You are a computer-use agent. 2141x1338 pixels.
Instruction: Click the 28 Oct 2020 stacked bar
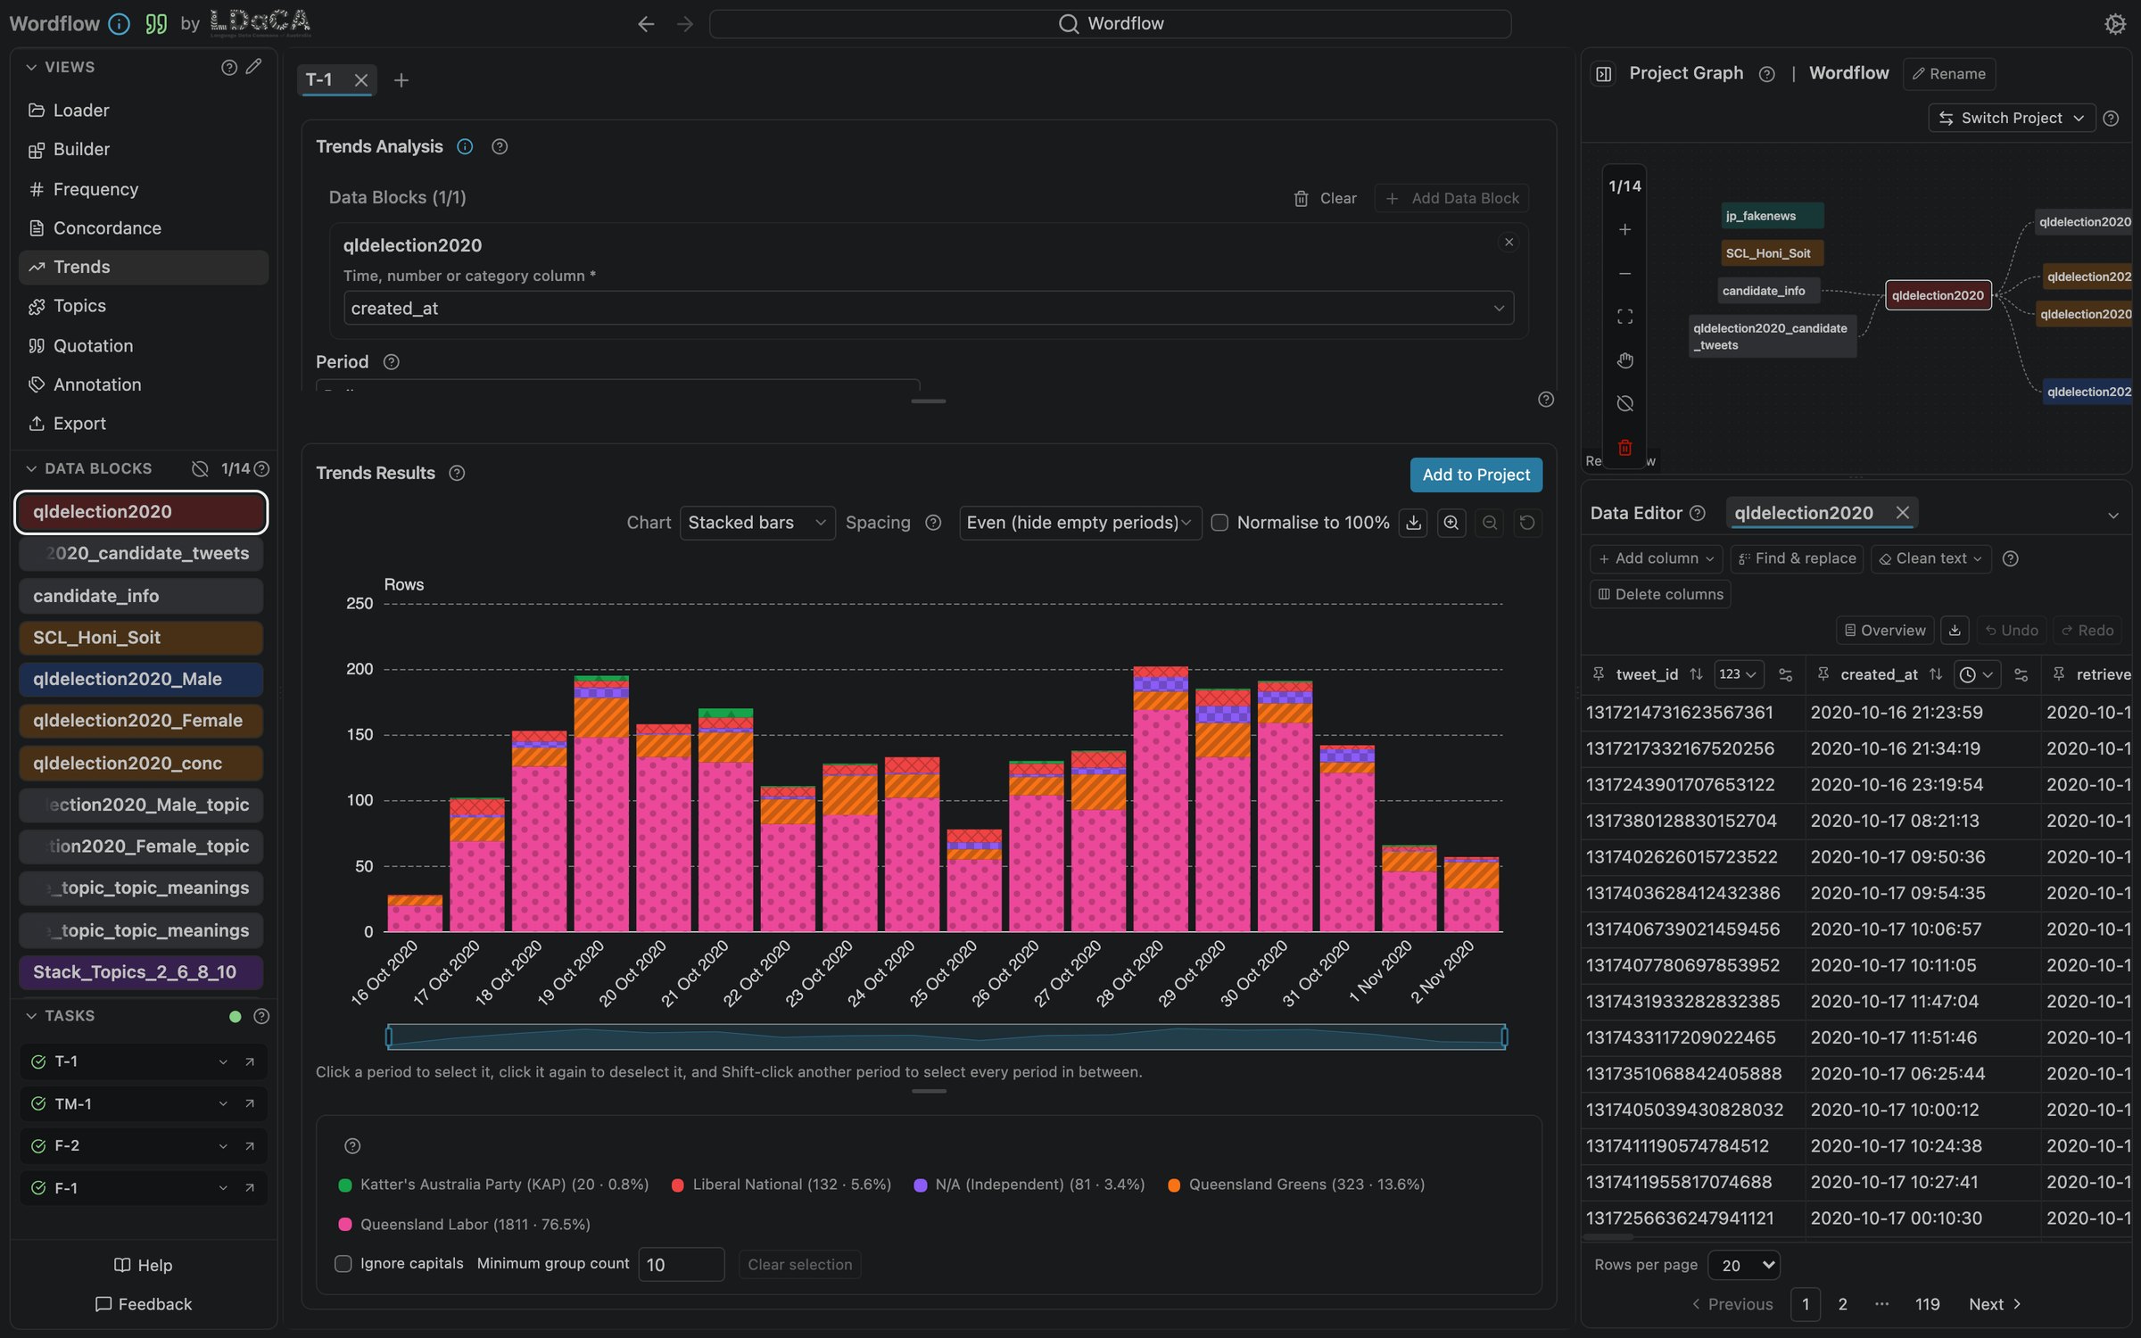coord(1160,798)
